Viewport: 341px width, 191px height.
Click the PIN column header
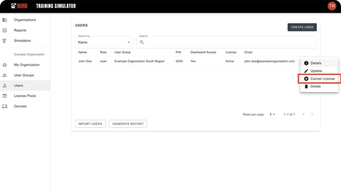pyautogui.click(x=178, y=52)
